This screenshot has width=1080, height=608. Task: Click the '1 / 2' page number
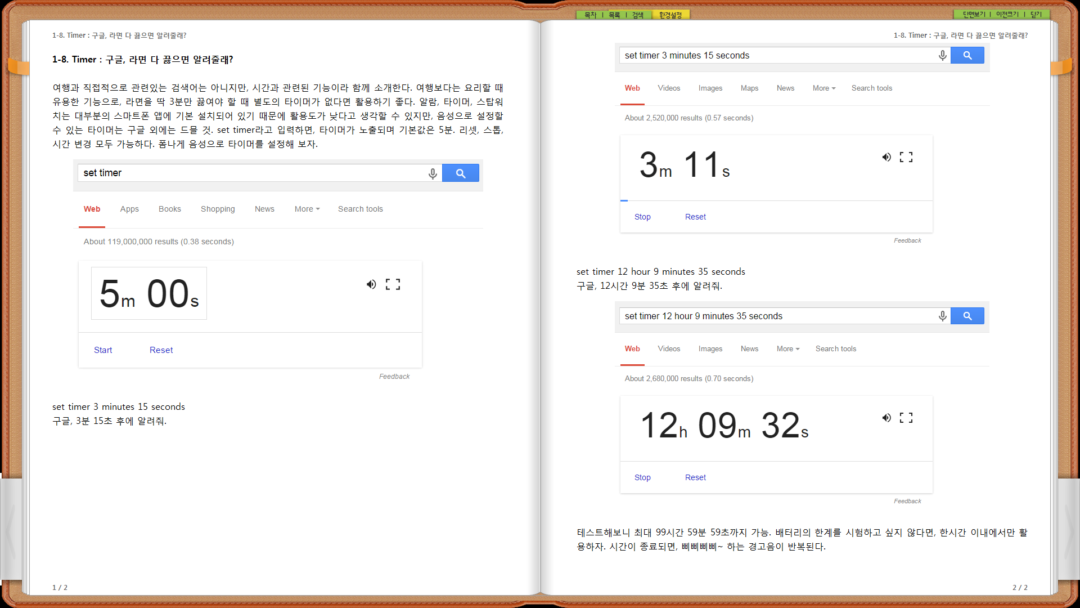60,587
